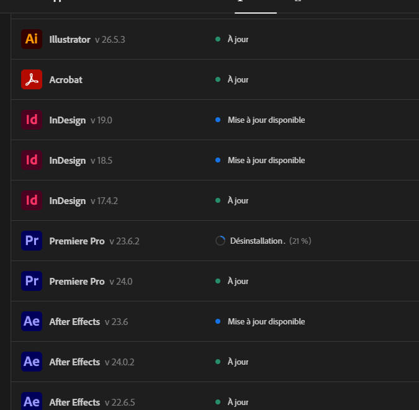419x410 pixels.
Task: Click "Mise à jour disponible" for After Effects v 23.6
Action: [266, 321]
